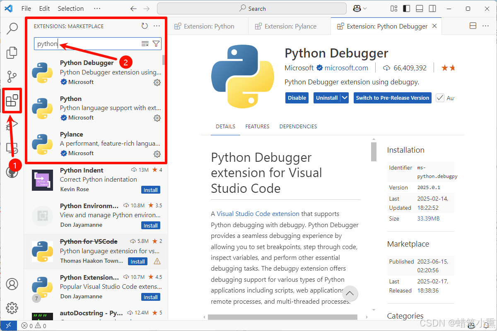Toggle the Auto Update checkbox
This screenshot has width=497, height=331.
coord(440,98)
